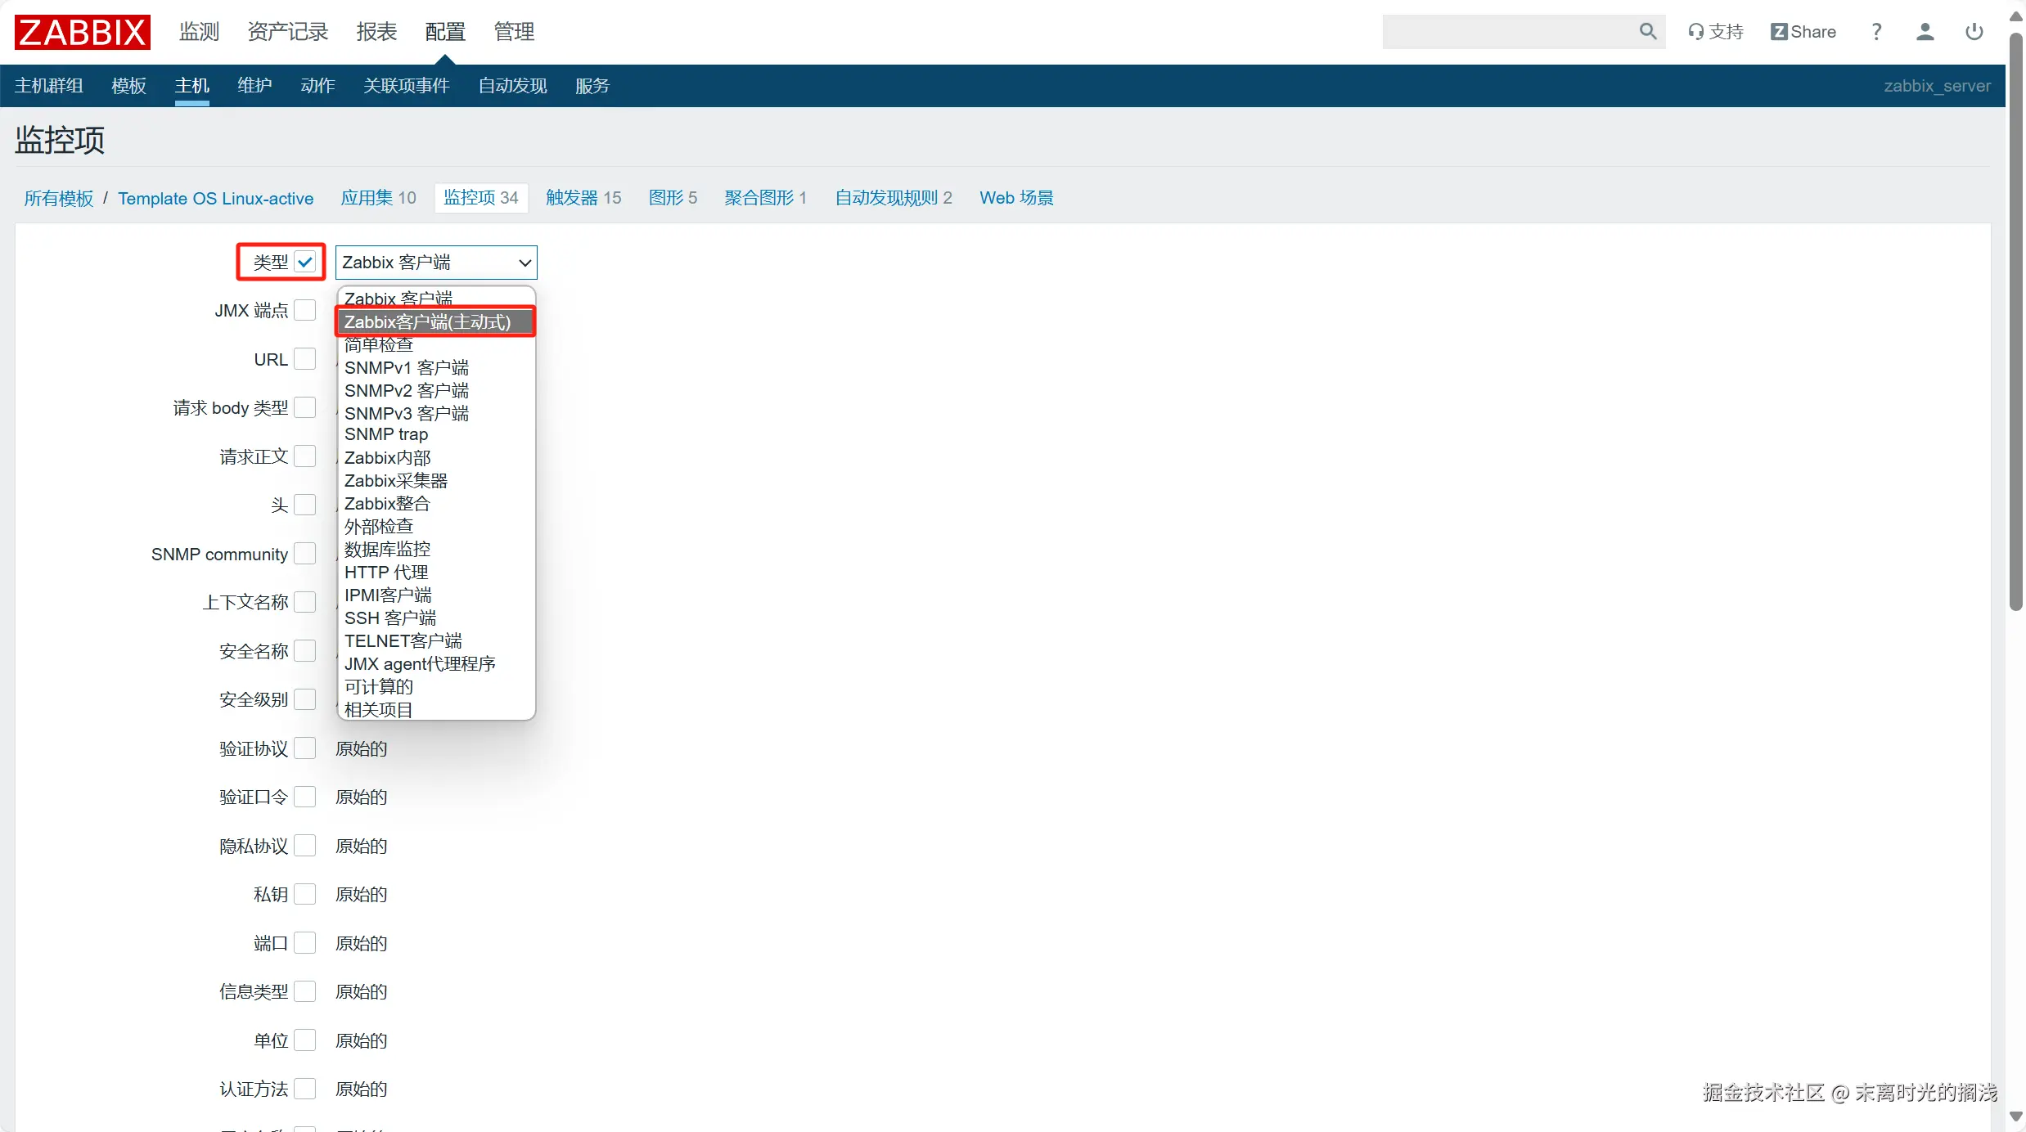Click the power logout icon

[1974, 32]
